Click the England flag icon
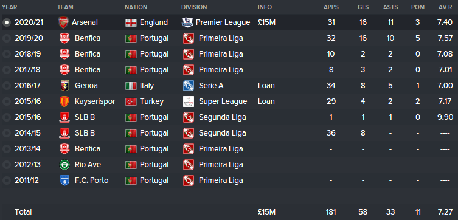The height and width of the screenshot is (220, 458). point(131,22)
